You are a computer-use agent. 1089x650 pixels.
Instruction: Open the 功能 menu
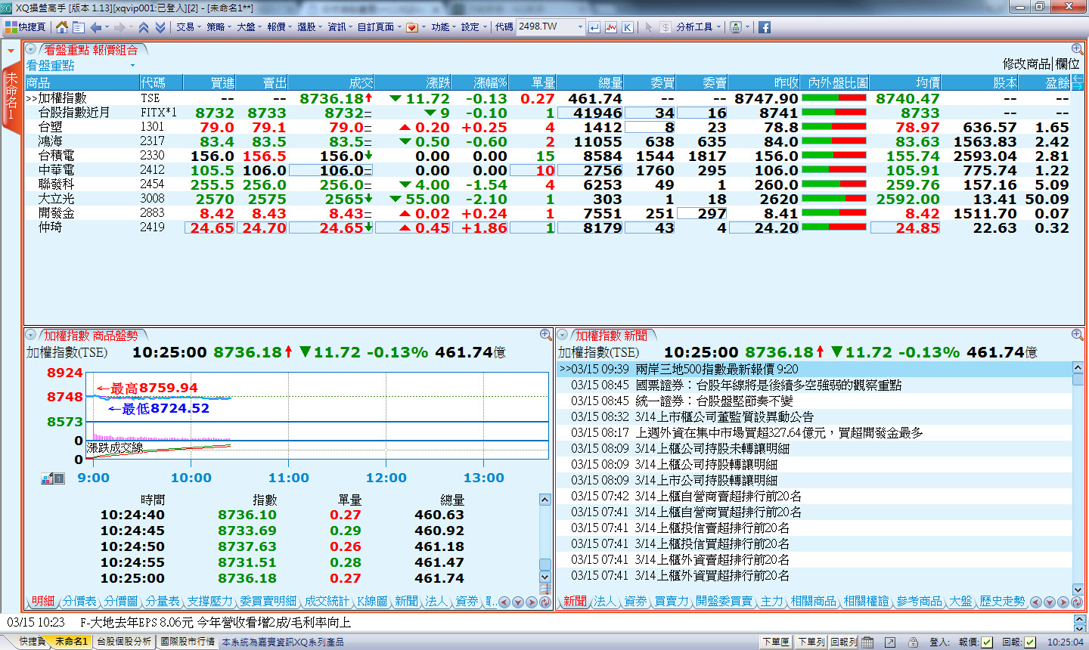coord(444,27)
